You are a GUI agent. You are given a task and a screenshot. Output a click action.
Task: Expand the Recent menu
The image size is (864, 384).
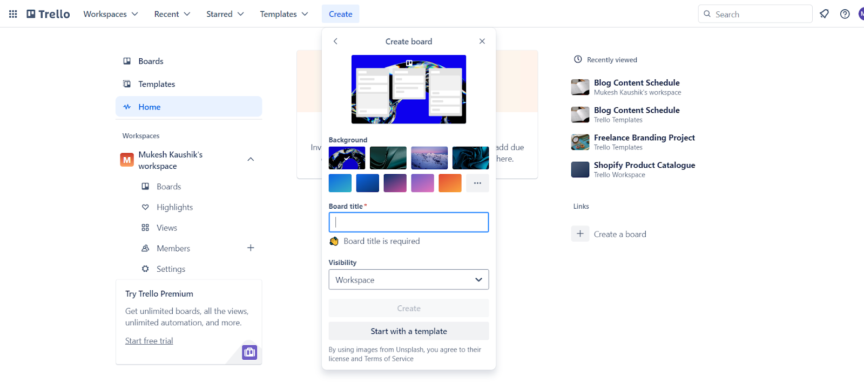pos(172,14)
